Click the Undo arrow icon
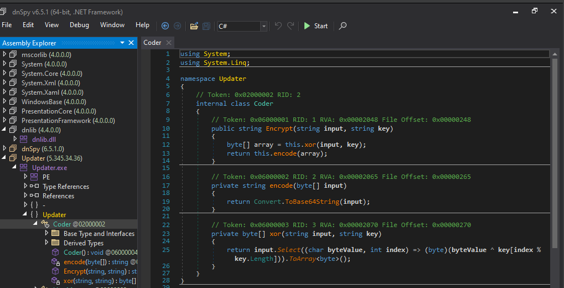Screen dimensions: 564x288 pyautogui.click(x=278, y=26)
